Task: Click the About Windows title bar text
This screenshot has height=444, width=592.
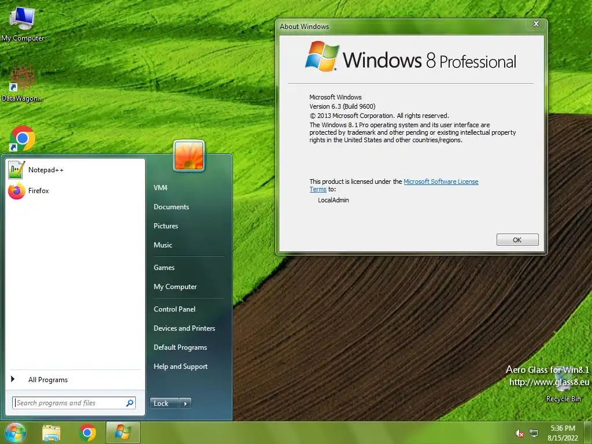Action: click(304, 27)
